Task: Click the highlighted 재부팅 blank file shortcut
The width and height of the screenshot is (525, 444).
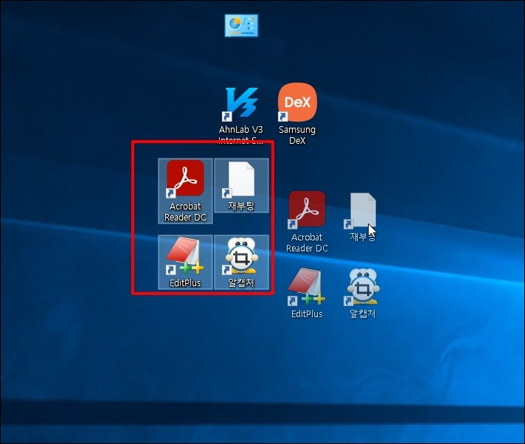Action: coord(241,186)
